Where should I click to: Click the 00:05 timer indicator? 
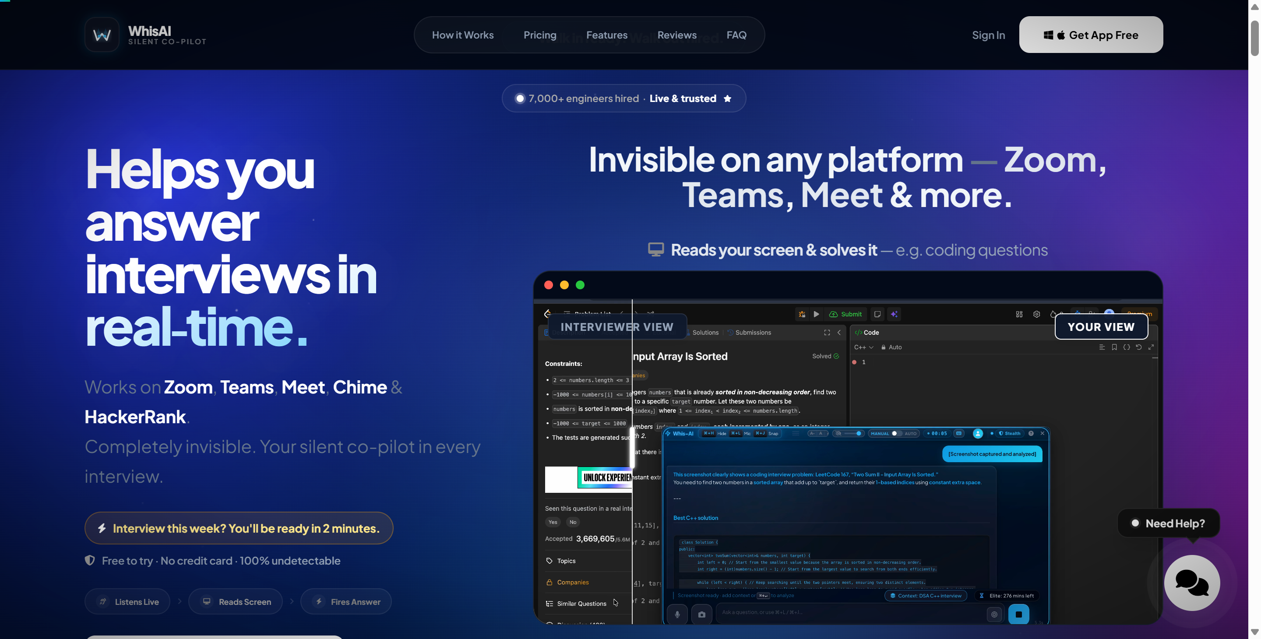937,433
